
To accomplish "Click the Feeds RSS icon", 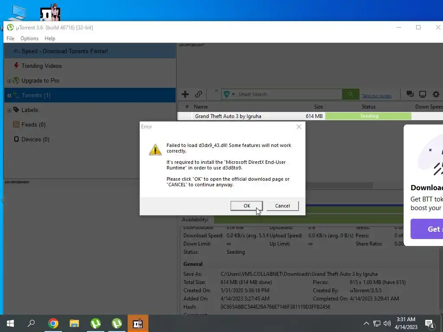I will pos(16,124).
